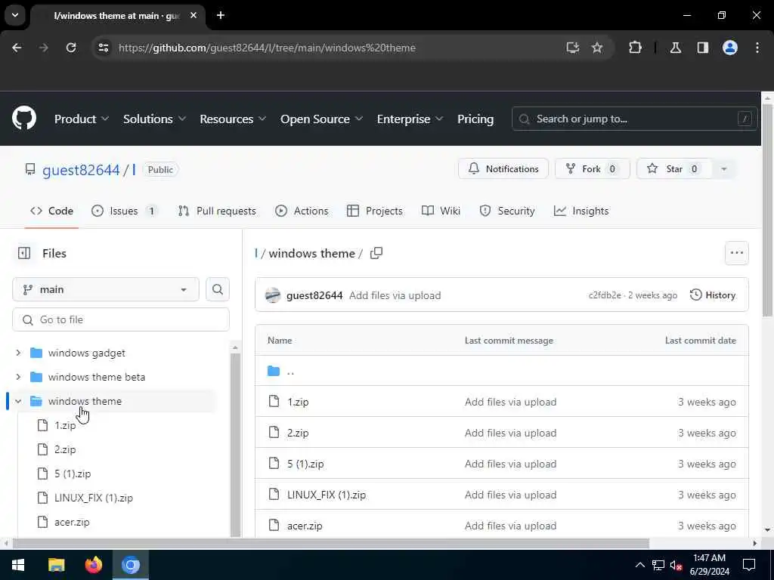774x580 pixels.
Task: Click the Notifications button
Action: [x=503, y=169]
